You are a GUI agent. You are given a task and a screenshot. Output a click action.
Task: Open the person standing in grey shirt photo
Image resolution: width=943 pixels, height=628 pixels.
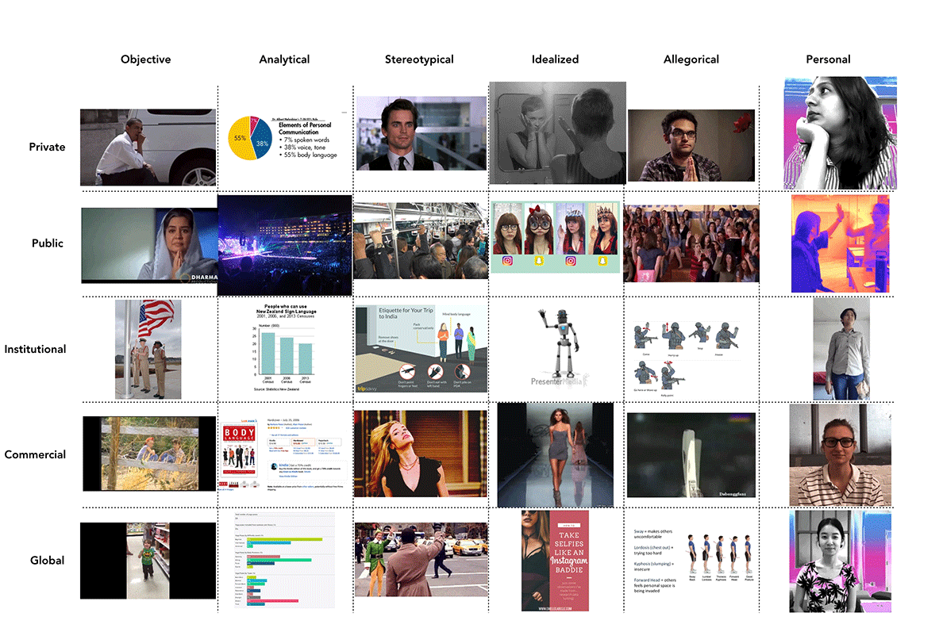[x=841, y=349]
